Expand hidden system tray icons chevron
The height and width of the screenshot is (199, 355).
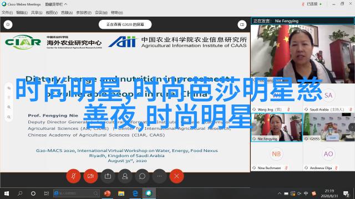point(280,193)
